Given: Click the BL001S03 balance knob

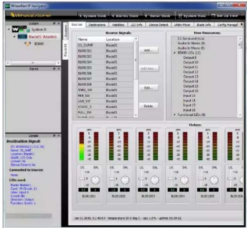Looking at the screenshot, I should click(x=155, y=180).
